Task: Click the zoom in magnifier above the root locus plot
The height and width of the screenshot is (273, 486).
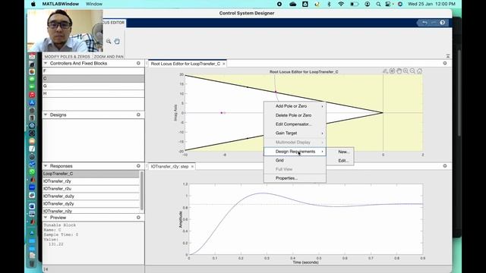Action: (406, 71)
